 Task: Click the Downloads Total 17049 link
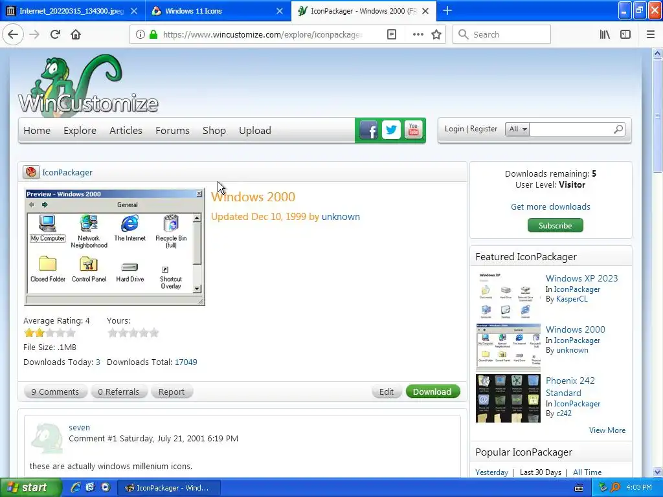click(x=186, y=362)
